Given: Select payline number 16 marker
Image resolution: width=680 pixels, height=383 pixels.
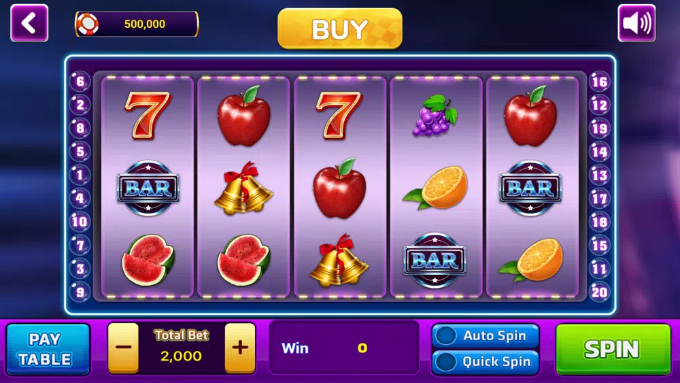Looking at the screenshot, I should tap(599, 81).
